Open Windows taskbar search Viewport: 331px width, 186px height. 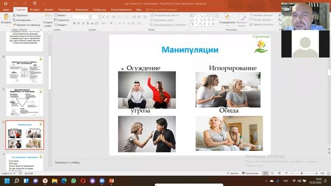tap(17, 181)
